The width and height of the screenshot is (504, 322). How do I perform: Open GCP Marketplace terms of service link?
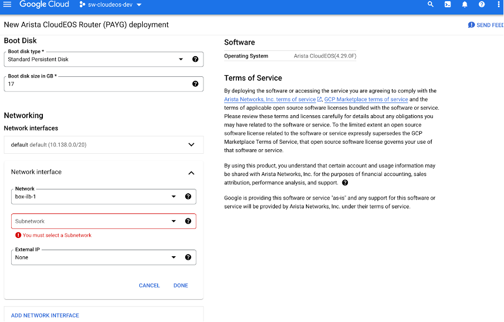(366, 99)
